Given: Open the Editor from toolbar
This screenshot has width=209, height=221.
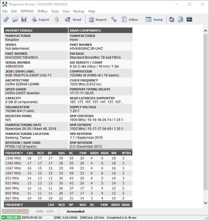Looking at the screenshot, I should point(130,20).
